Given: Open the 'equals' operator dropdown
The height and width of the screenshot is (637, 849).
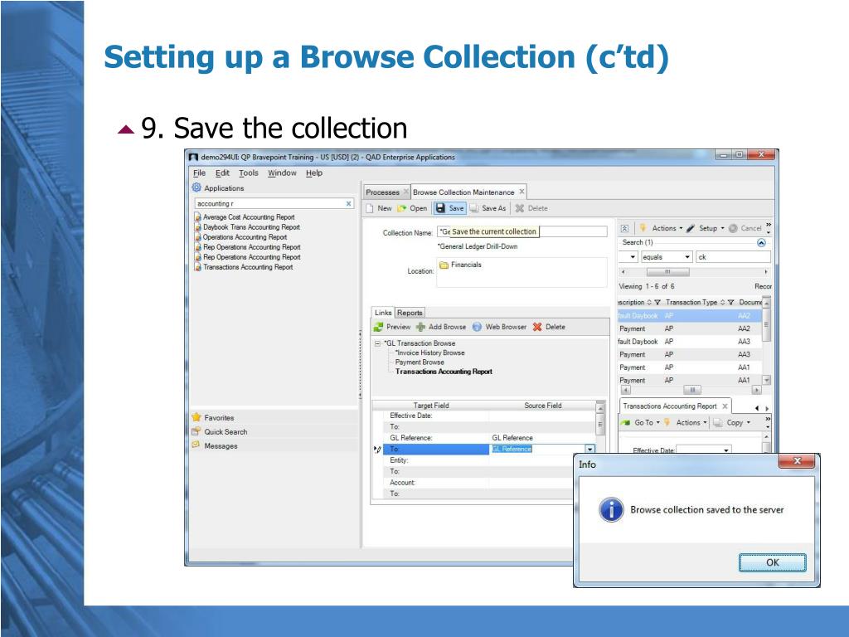Looking at the screenshot, I should pyautogui.click(x=687, y=257).
